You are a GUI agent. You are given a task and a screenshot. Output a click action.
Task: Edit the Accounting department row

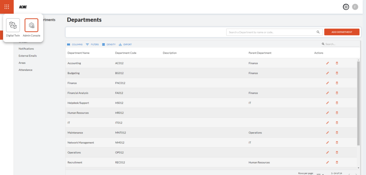click(327, 63)
